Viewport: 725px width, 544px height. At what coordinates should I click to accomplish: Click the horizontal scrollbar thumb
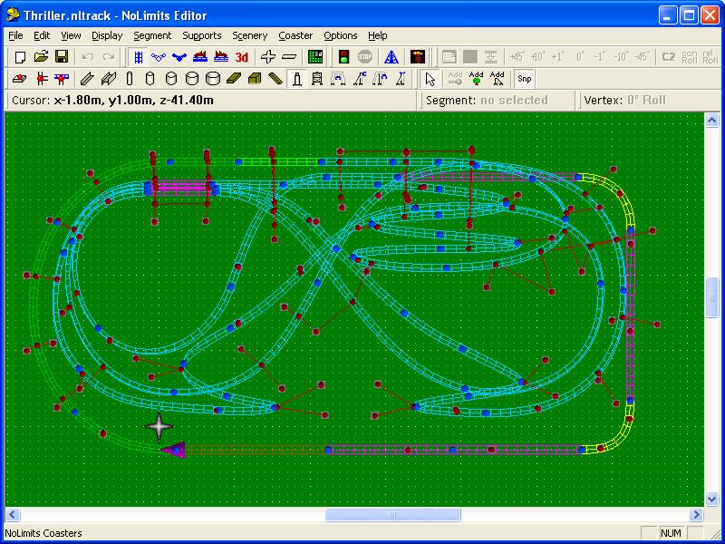point(367,514)
